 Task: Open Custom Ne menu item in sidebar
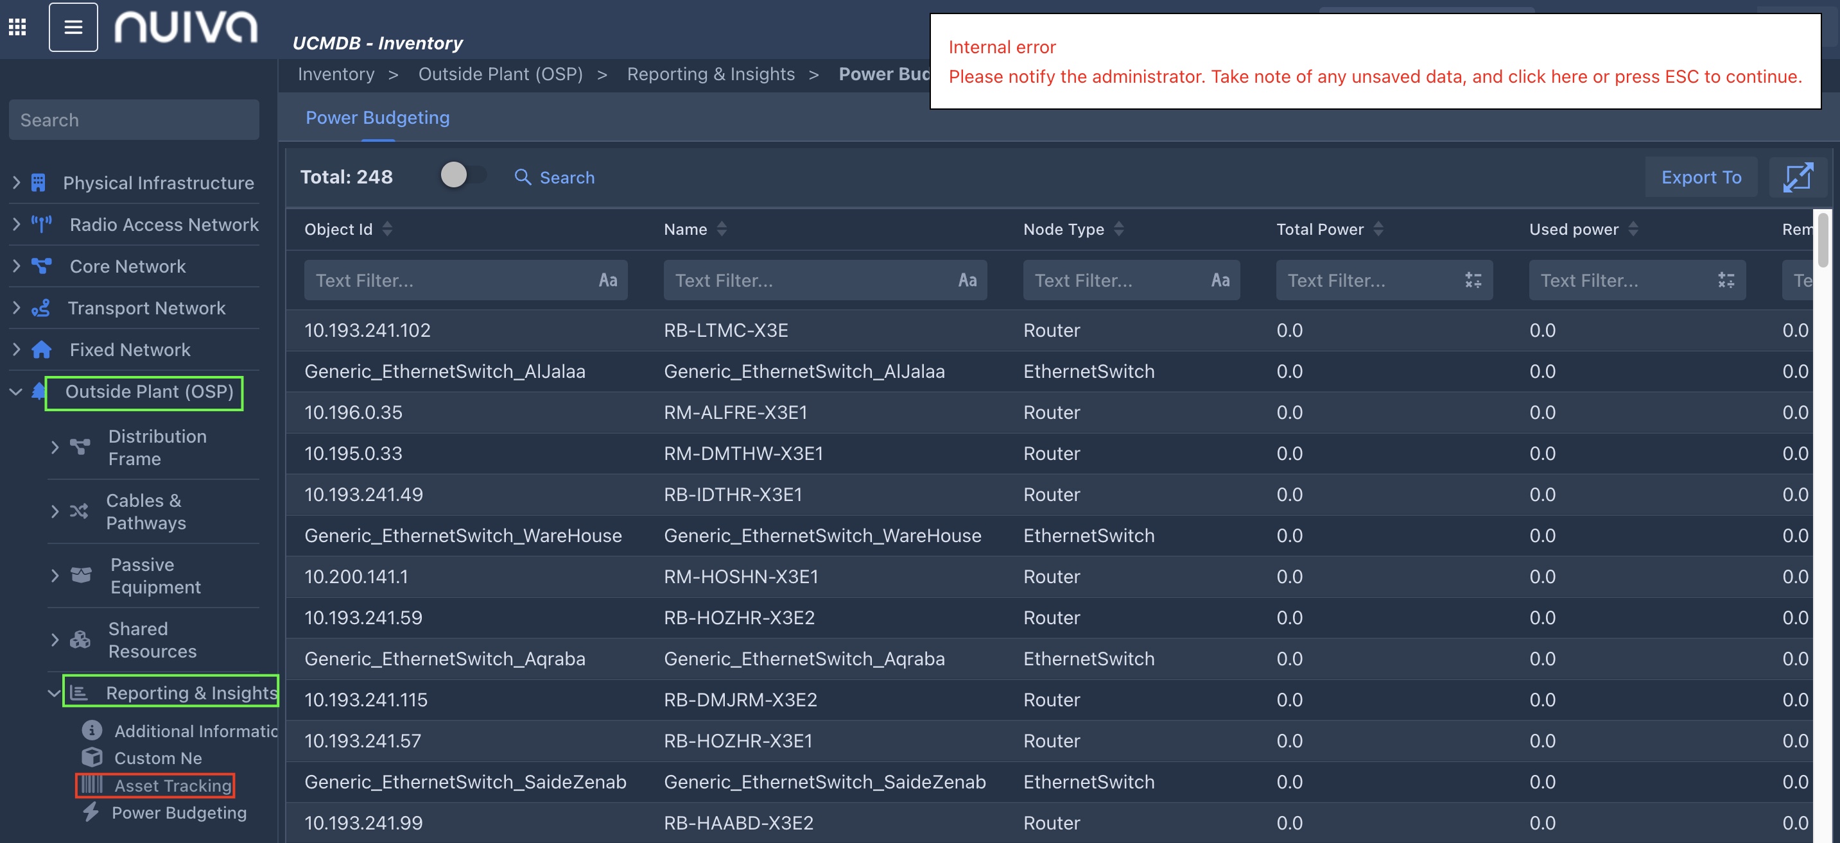click(158, 757)
